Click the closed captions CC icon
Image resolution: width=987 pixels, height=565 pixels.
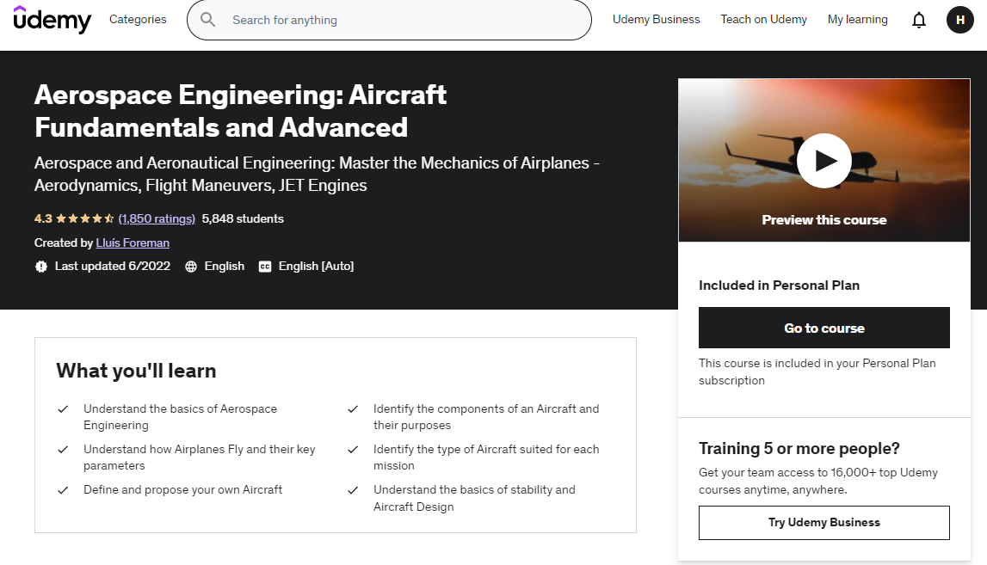click(x=265, y=267)
